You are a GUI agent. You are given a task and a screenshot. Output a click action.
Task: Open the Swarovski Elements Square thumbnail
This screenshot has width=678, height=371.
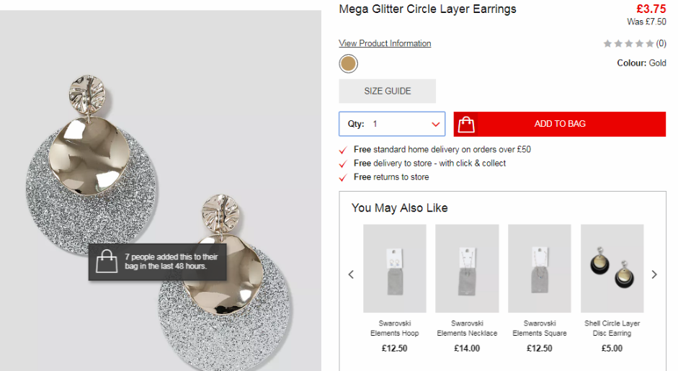[540, 268]
